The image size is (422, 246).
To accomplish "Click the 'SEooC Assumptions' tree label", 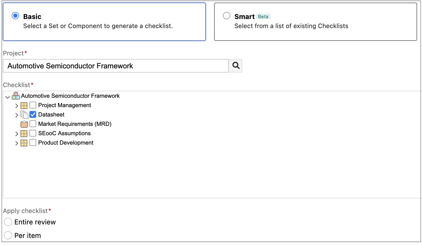I will point(64,133).
